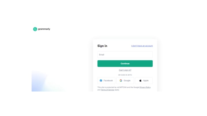Click the green Grammarly G logo icon

click(35, 29)
